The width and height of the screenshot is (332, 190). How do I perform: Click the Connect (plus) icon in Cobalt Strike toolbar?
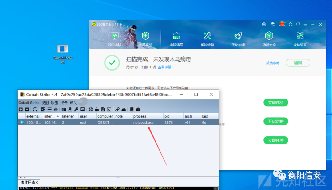21,109
